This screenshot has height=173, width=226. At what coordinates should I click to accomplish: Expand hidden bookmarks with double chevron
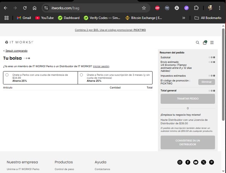(184, 18)
